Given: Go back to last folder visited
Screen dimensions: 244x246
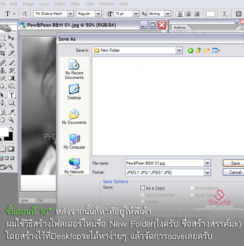Looking at the screenshot, I should [191, 50].
